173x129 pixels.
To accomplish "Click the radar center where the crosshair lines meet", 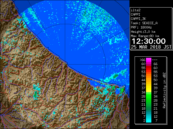I will [x=65, y=64].
